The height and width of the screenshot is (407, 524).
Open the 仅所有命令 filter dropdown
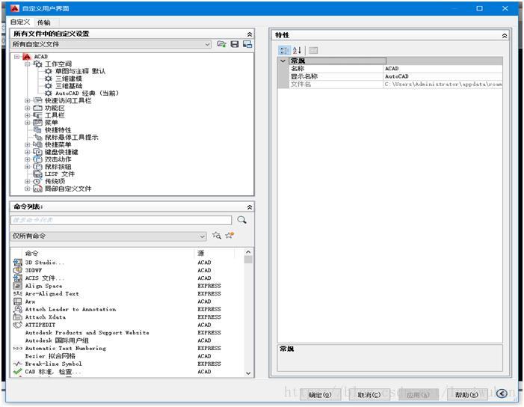(x=108, y=236)
